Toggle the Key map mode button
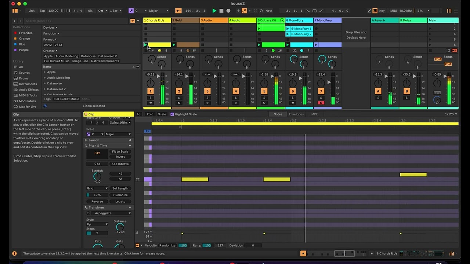The height and width of the screenshot is (264, 470). (382, 11)
